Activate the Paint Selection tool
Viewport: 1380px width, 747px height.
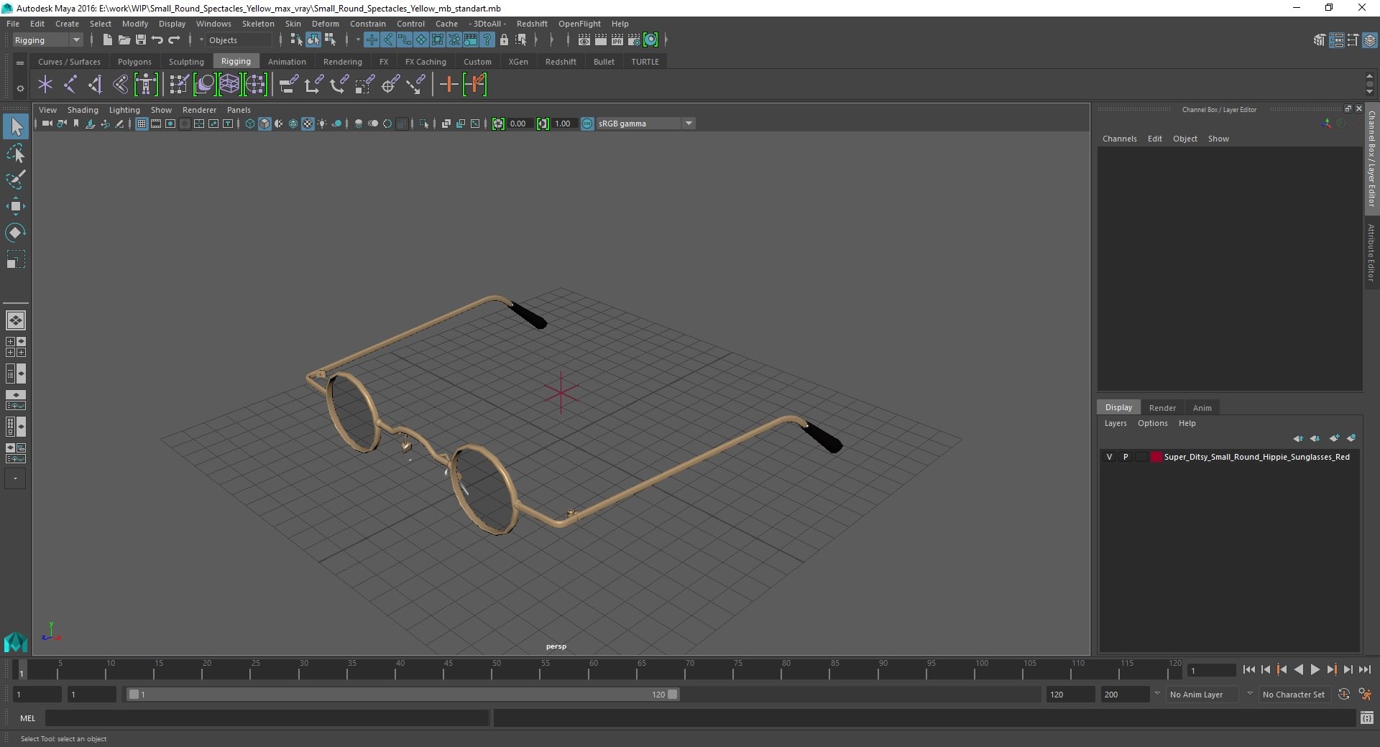coord(16,180)
